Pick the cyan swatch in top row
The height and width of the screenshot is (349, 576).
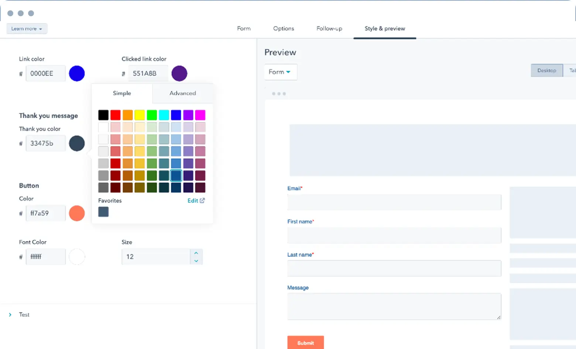164,115
